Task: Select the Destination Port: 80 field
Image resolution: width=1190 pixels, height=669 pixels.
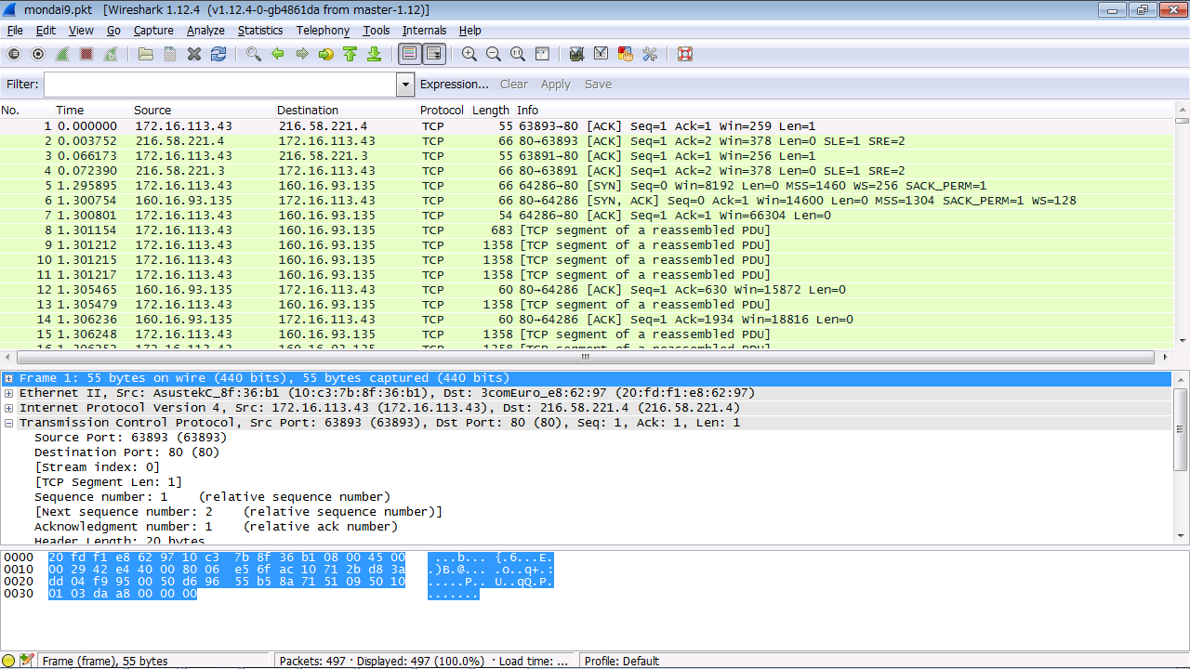Action: point(126,453)
